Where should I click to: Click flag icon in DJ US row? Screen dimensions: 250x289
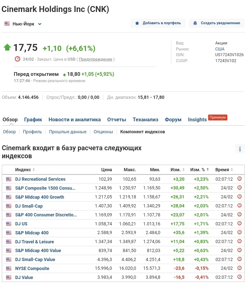pos(9,224)
